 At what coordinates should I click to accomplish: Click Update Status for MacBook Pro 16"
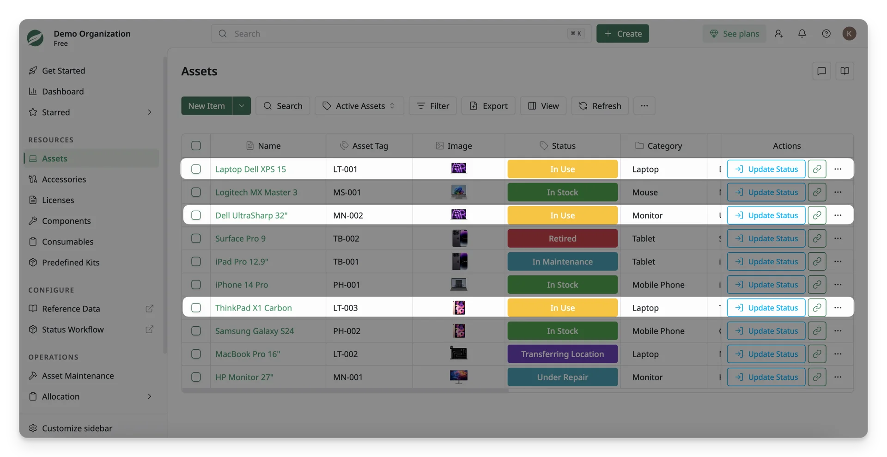point(766,354)
